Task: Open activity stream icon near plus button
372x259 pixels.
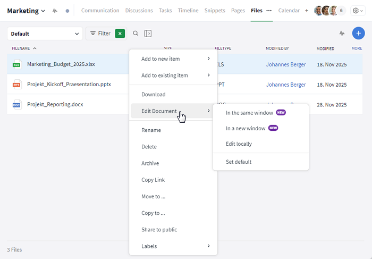Action: 342,34
